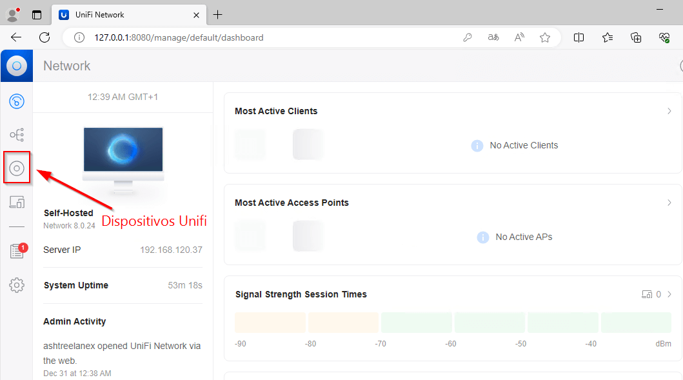Click the address bar URL field
683x380 pixels.
pyautogui.click(x=258, y=37)
